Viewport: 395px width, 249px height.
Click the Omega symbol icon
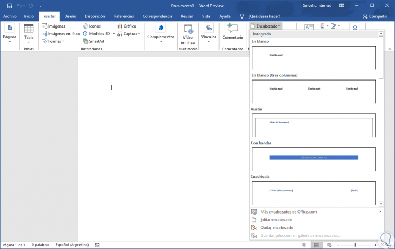355,27
